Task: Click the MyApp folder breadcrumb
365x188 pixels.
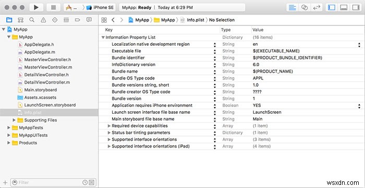Action: coord(164,20)
